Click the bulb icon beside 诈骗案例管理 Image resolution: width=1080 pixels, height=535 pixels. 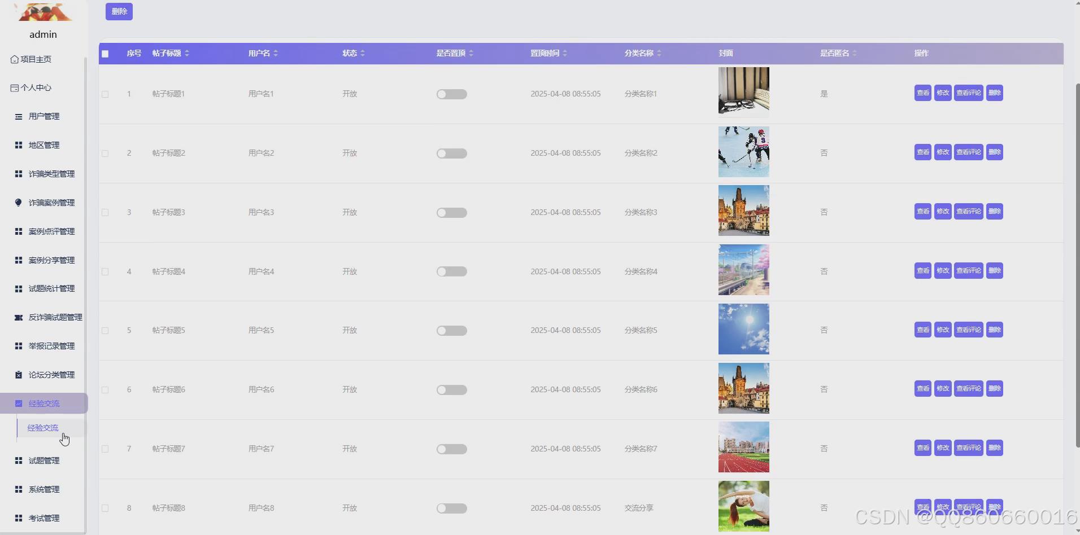[x=19, y=203]
